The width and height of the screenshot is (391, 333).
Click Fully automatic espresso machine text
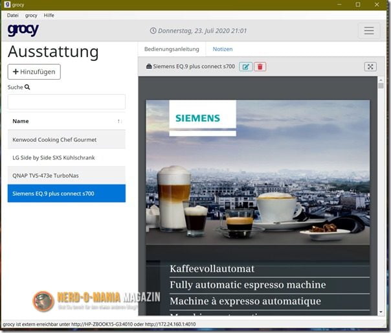click(248, 285)
